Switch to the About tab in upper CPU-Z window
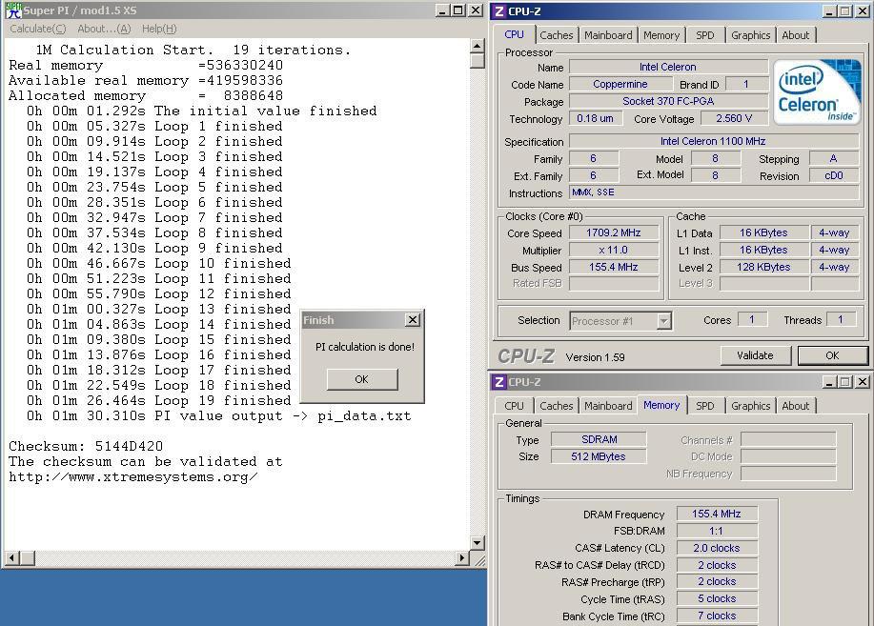Image resolution: width=874 pixels, height=626 pixels. (796, 35)
